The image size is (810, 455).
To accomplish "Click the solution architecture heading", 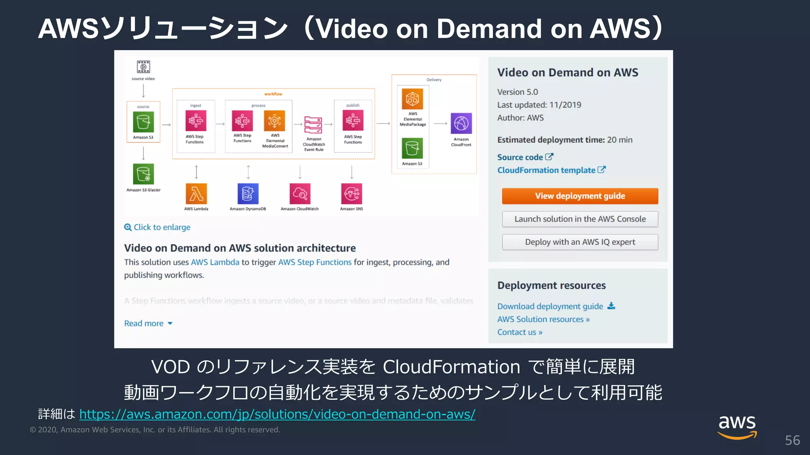I will click(240, 248).
